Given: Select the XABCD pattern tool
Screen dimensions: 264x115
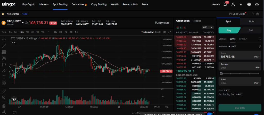Looking at the screenshot, I should pos(4,58).
